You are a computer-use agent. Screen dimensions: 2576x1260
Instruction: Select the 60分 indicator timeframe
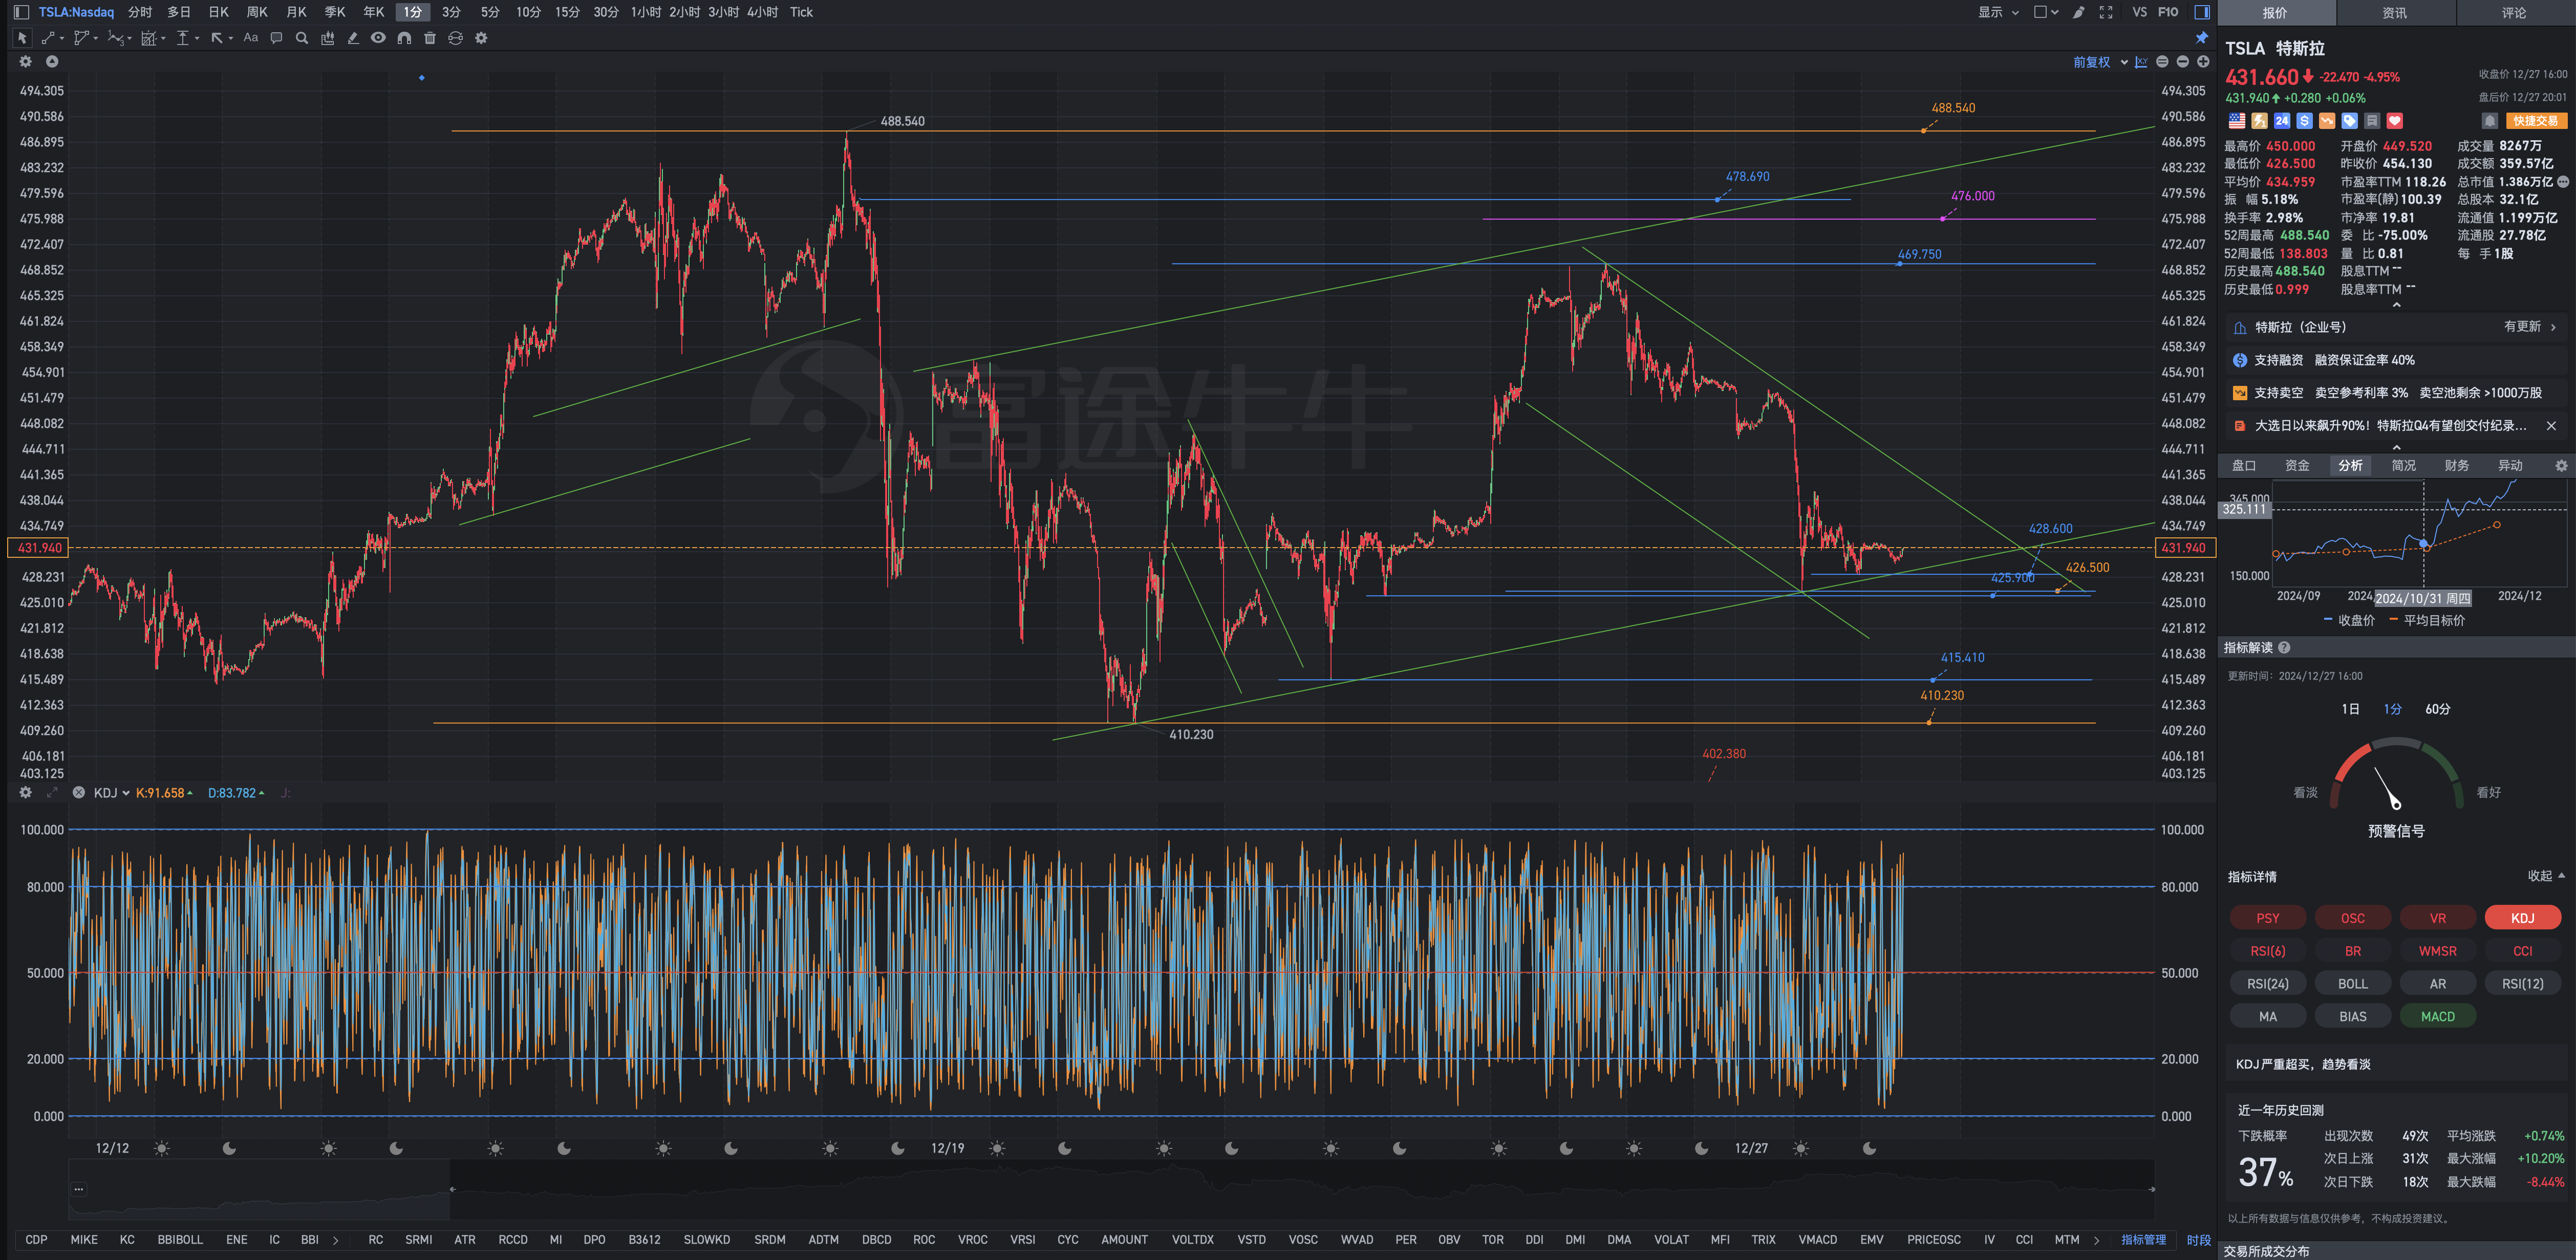point(2437,709)
